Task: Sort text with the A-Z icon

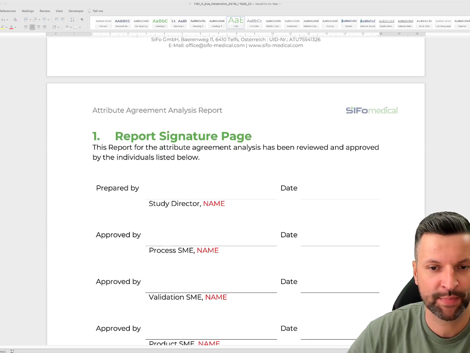Action: pyautogui.click(x=72, y=19)
